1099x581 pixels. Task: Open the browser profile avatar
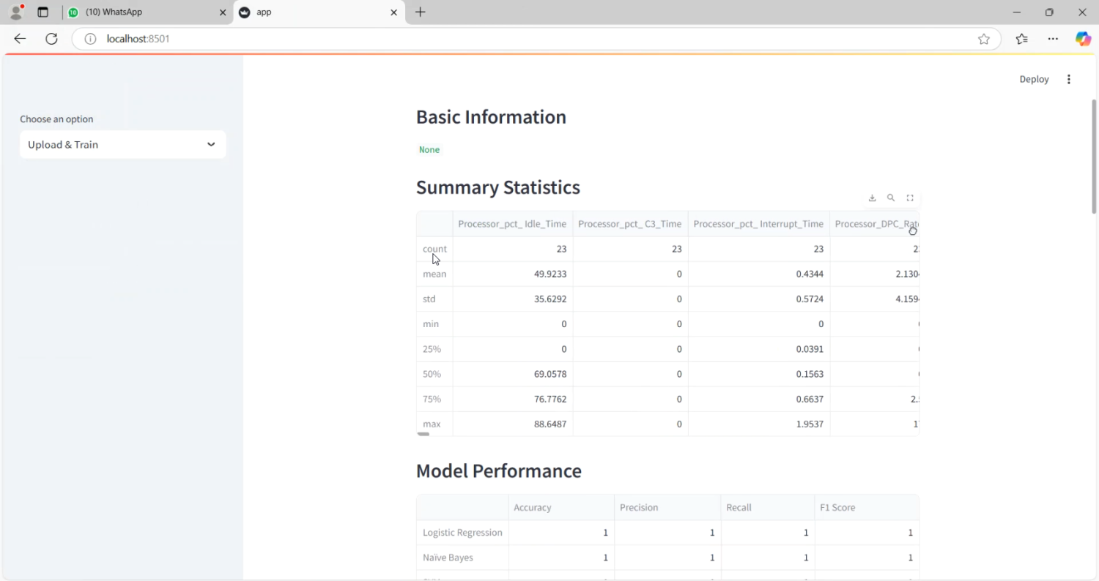[16, 12]
